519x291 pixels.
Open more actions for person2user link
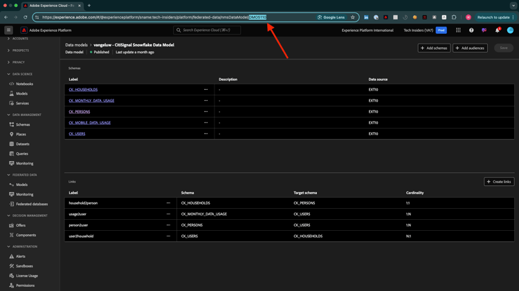(168, 225)
